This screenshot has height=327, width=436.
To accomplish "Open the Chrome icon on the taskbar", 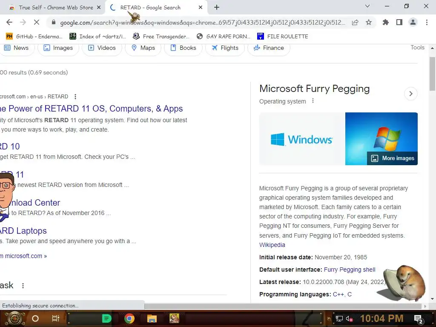I will pyautogui.click(x=129, y=318).
